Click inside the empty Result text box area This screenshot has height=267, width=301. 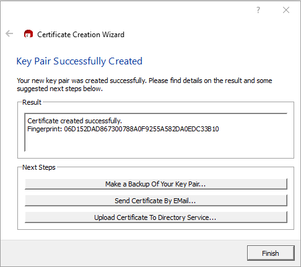156,142
